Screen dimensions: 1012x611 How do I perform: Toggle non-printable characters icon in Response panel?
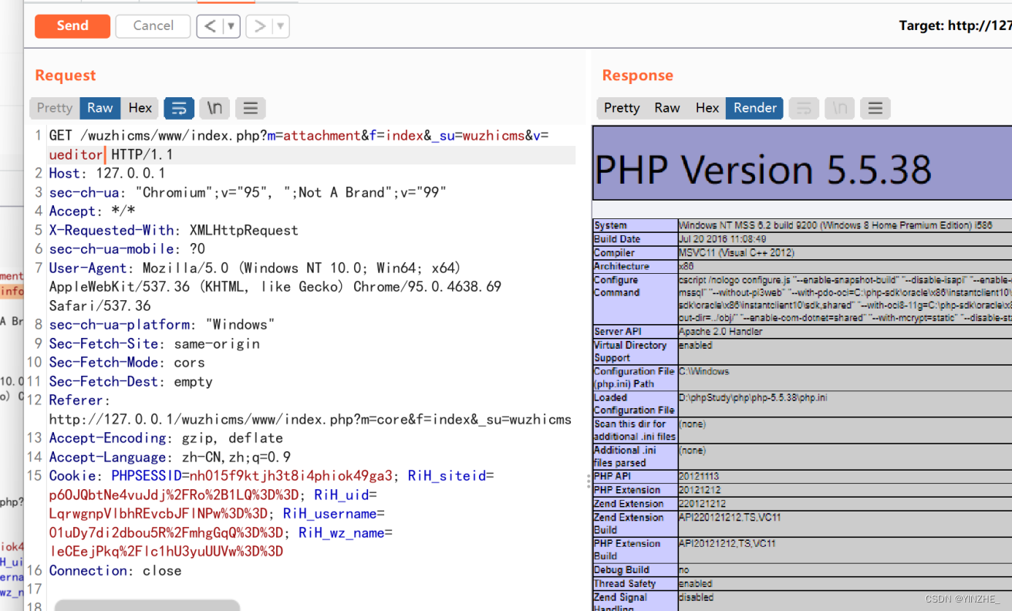tap(839, 108)
